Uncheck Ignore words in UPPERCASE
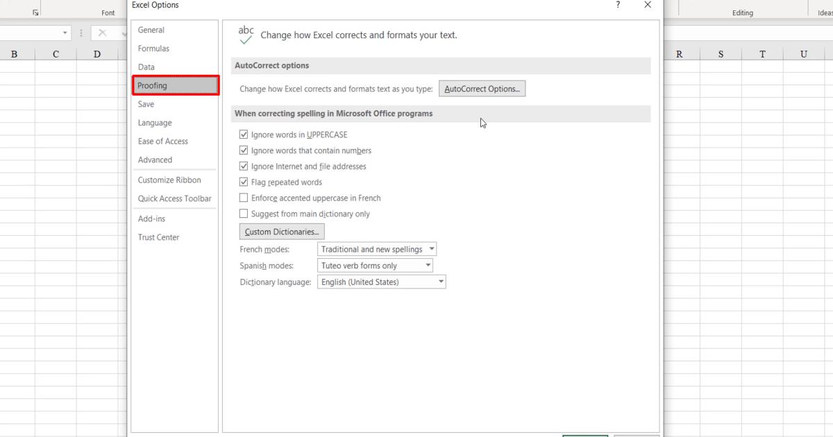Screen dimensions: 833x437 pos(244,134)
